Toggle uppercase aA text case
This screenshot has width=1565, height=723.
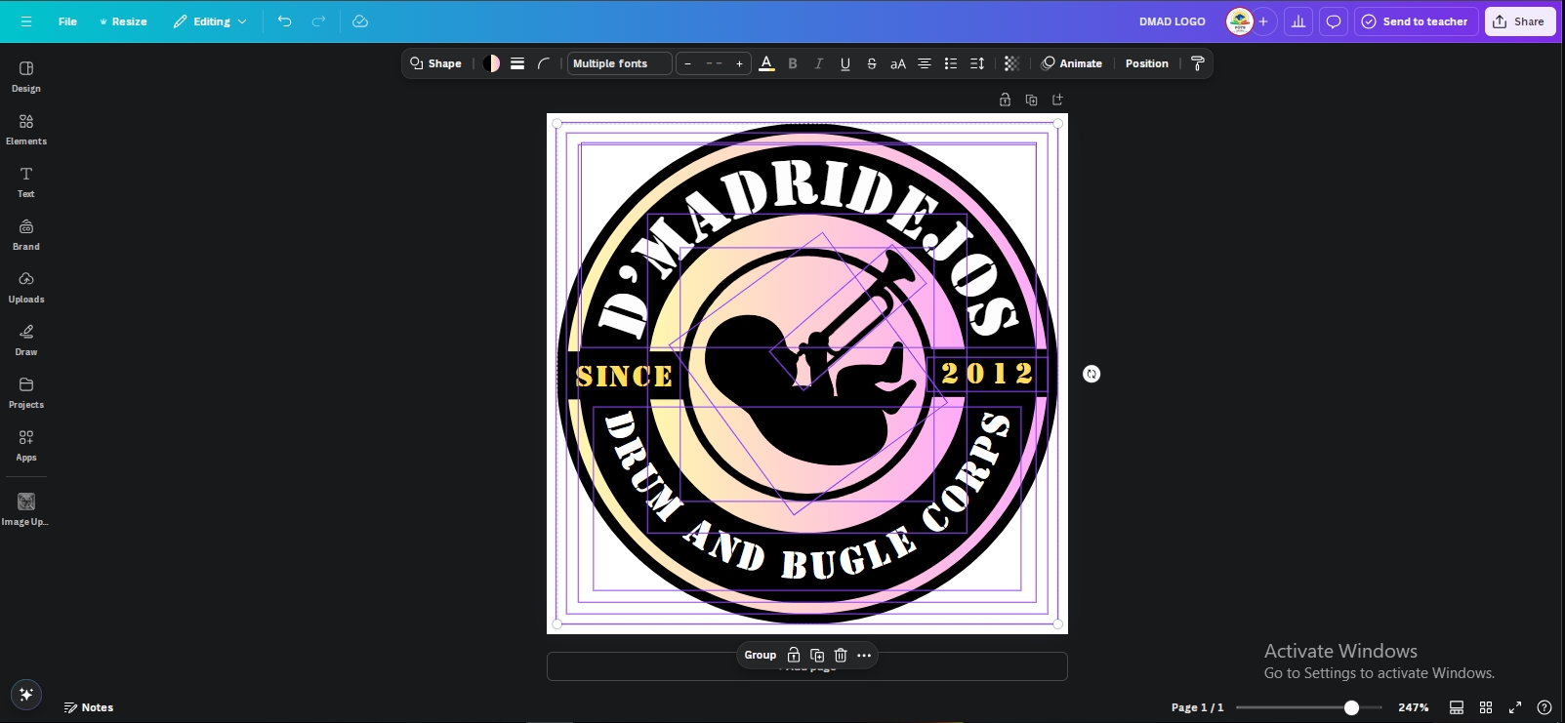[898, 63]
